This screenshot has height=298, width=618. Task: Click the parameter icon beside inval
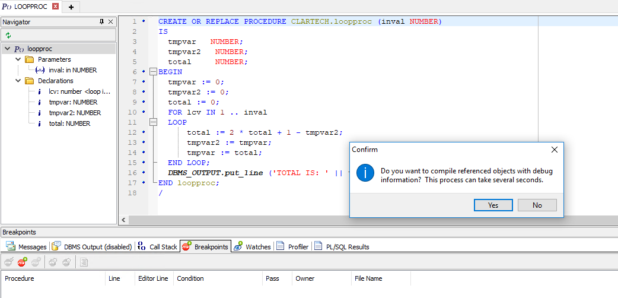[39, 70]
